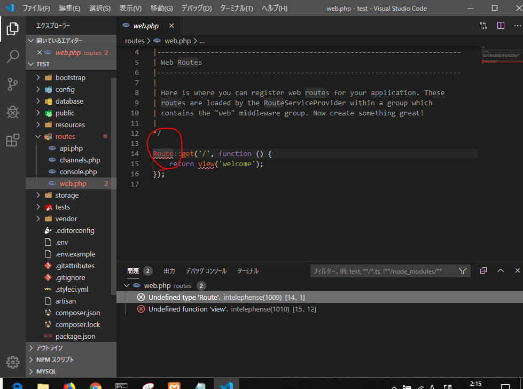This screenshot has width=523, height=389.
Task: Click the PHP icon in the breadcrumb web.php
Action: point(157,41)
